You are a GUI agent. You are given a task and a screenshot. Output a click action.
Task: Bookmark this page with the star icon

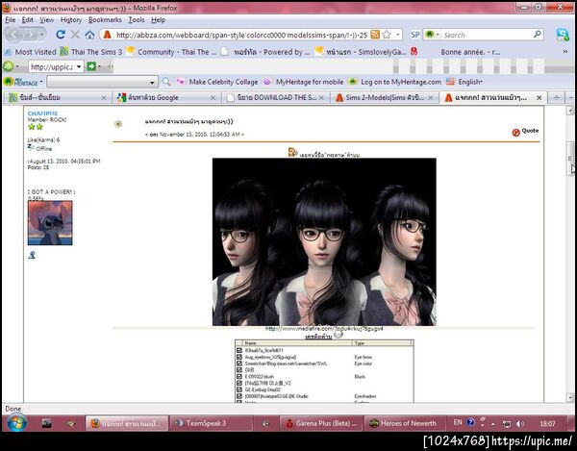click(387, 35)
